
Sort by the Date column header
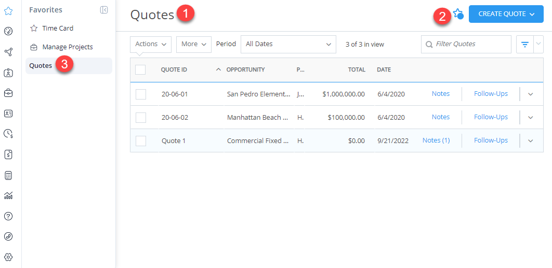click(x=384, y=69)
